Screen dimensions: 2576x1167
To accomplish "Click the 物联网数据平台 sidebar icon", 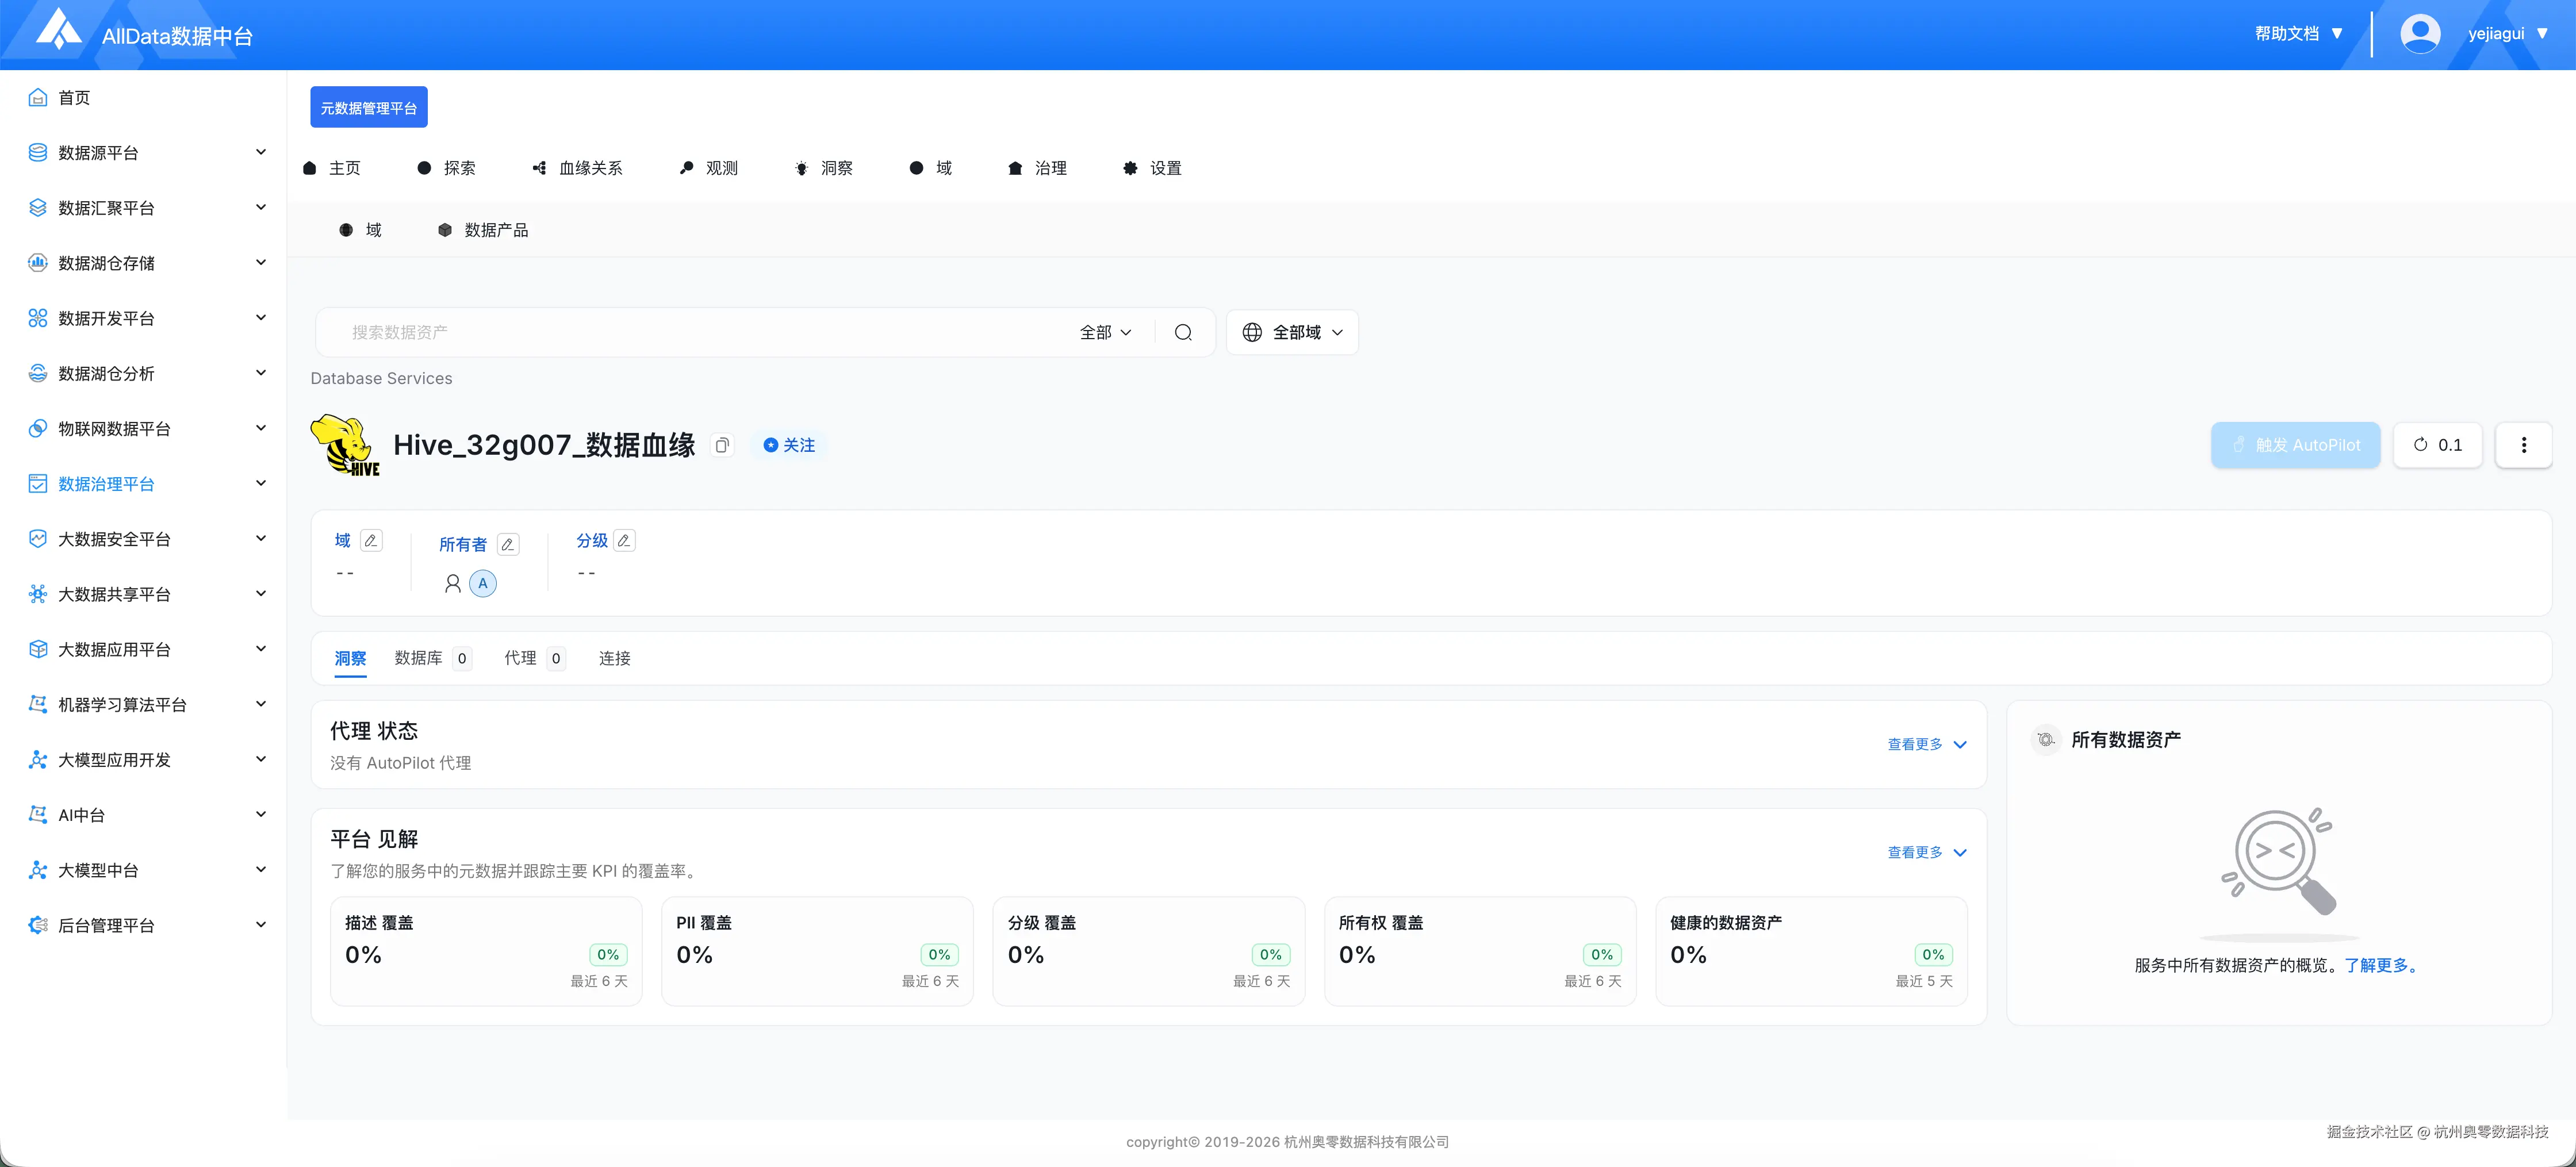I will [x=38, y=429].
